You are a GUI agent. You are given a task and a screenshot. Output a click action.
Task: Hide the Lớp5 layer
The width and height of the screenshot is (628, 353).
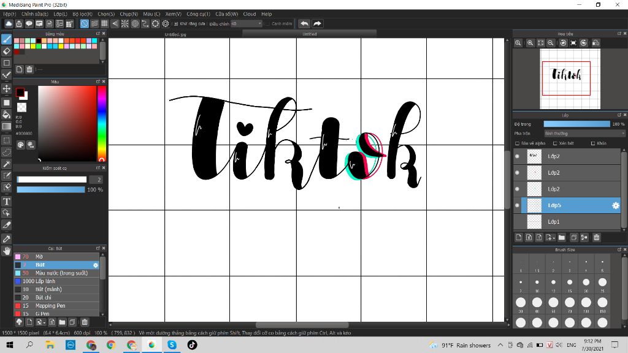[517, 205]
